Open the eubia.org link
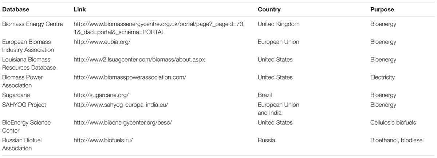Viewport: 437px width, 158px height. (x=102, y=42)
